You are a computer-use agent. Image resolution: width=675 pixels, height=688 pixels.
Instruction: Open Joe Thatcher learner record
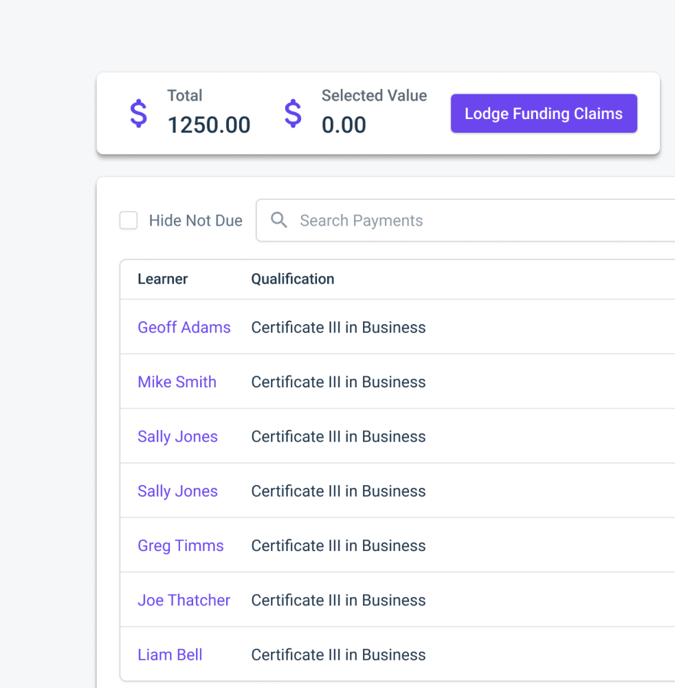(x=184, y=600)
